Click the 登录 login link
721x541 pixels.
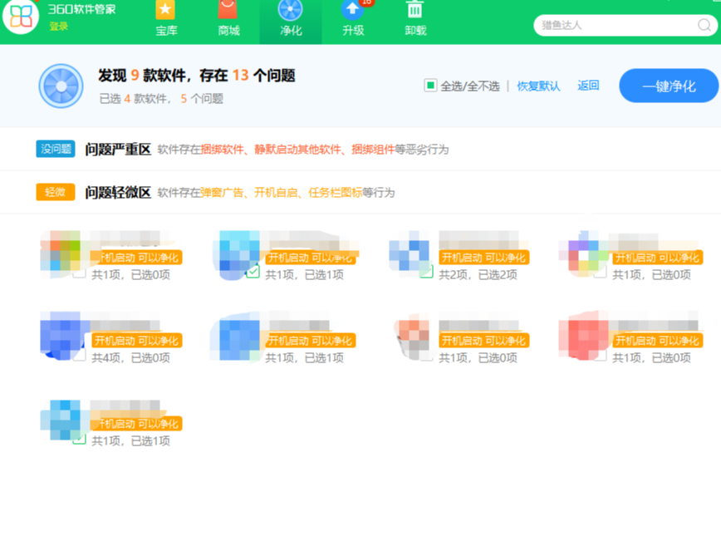(x=59, y=27)
